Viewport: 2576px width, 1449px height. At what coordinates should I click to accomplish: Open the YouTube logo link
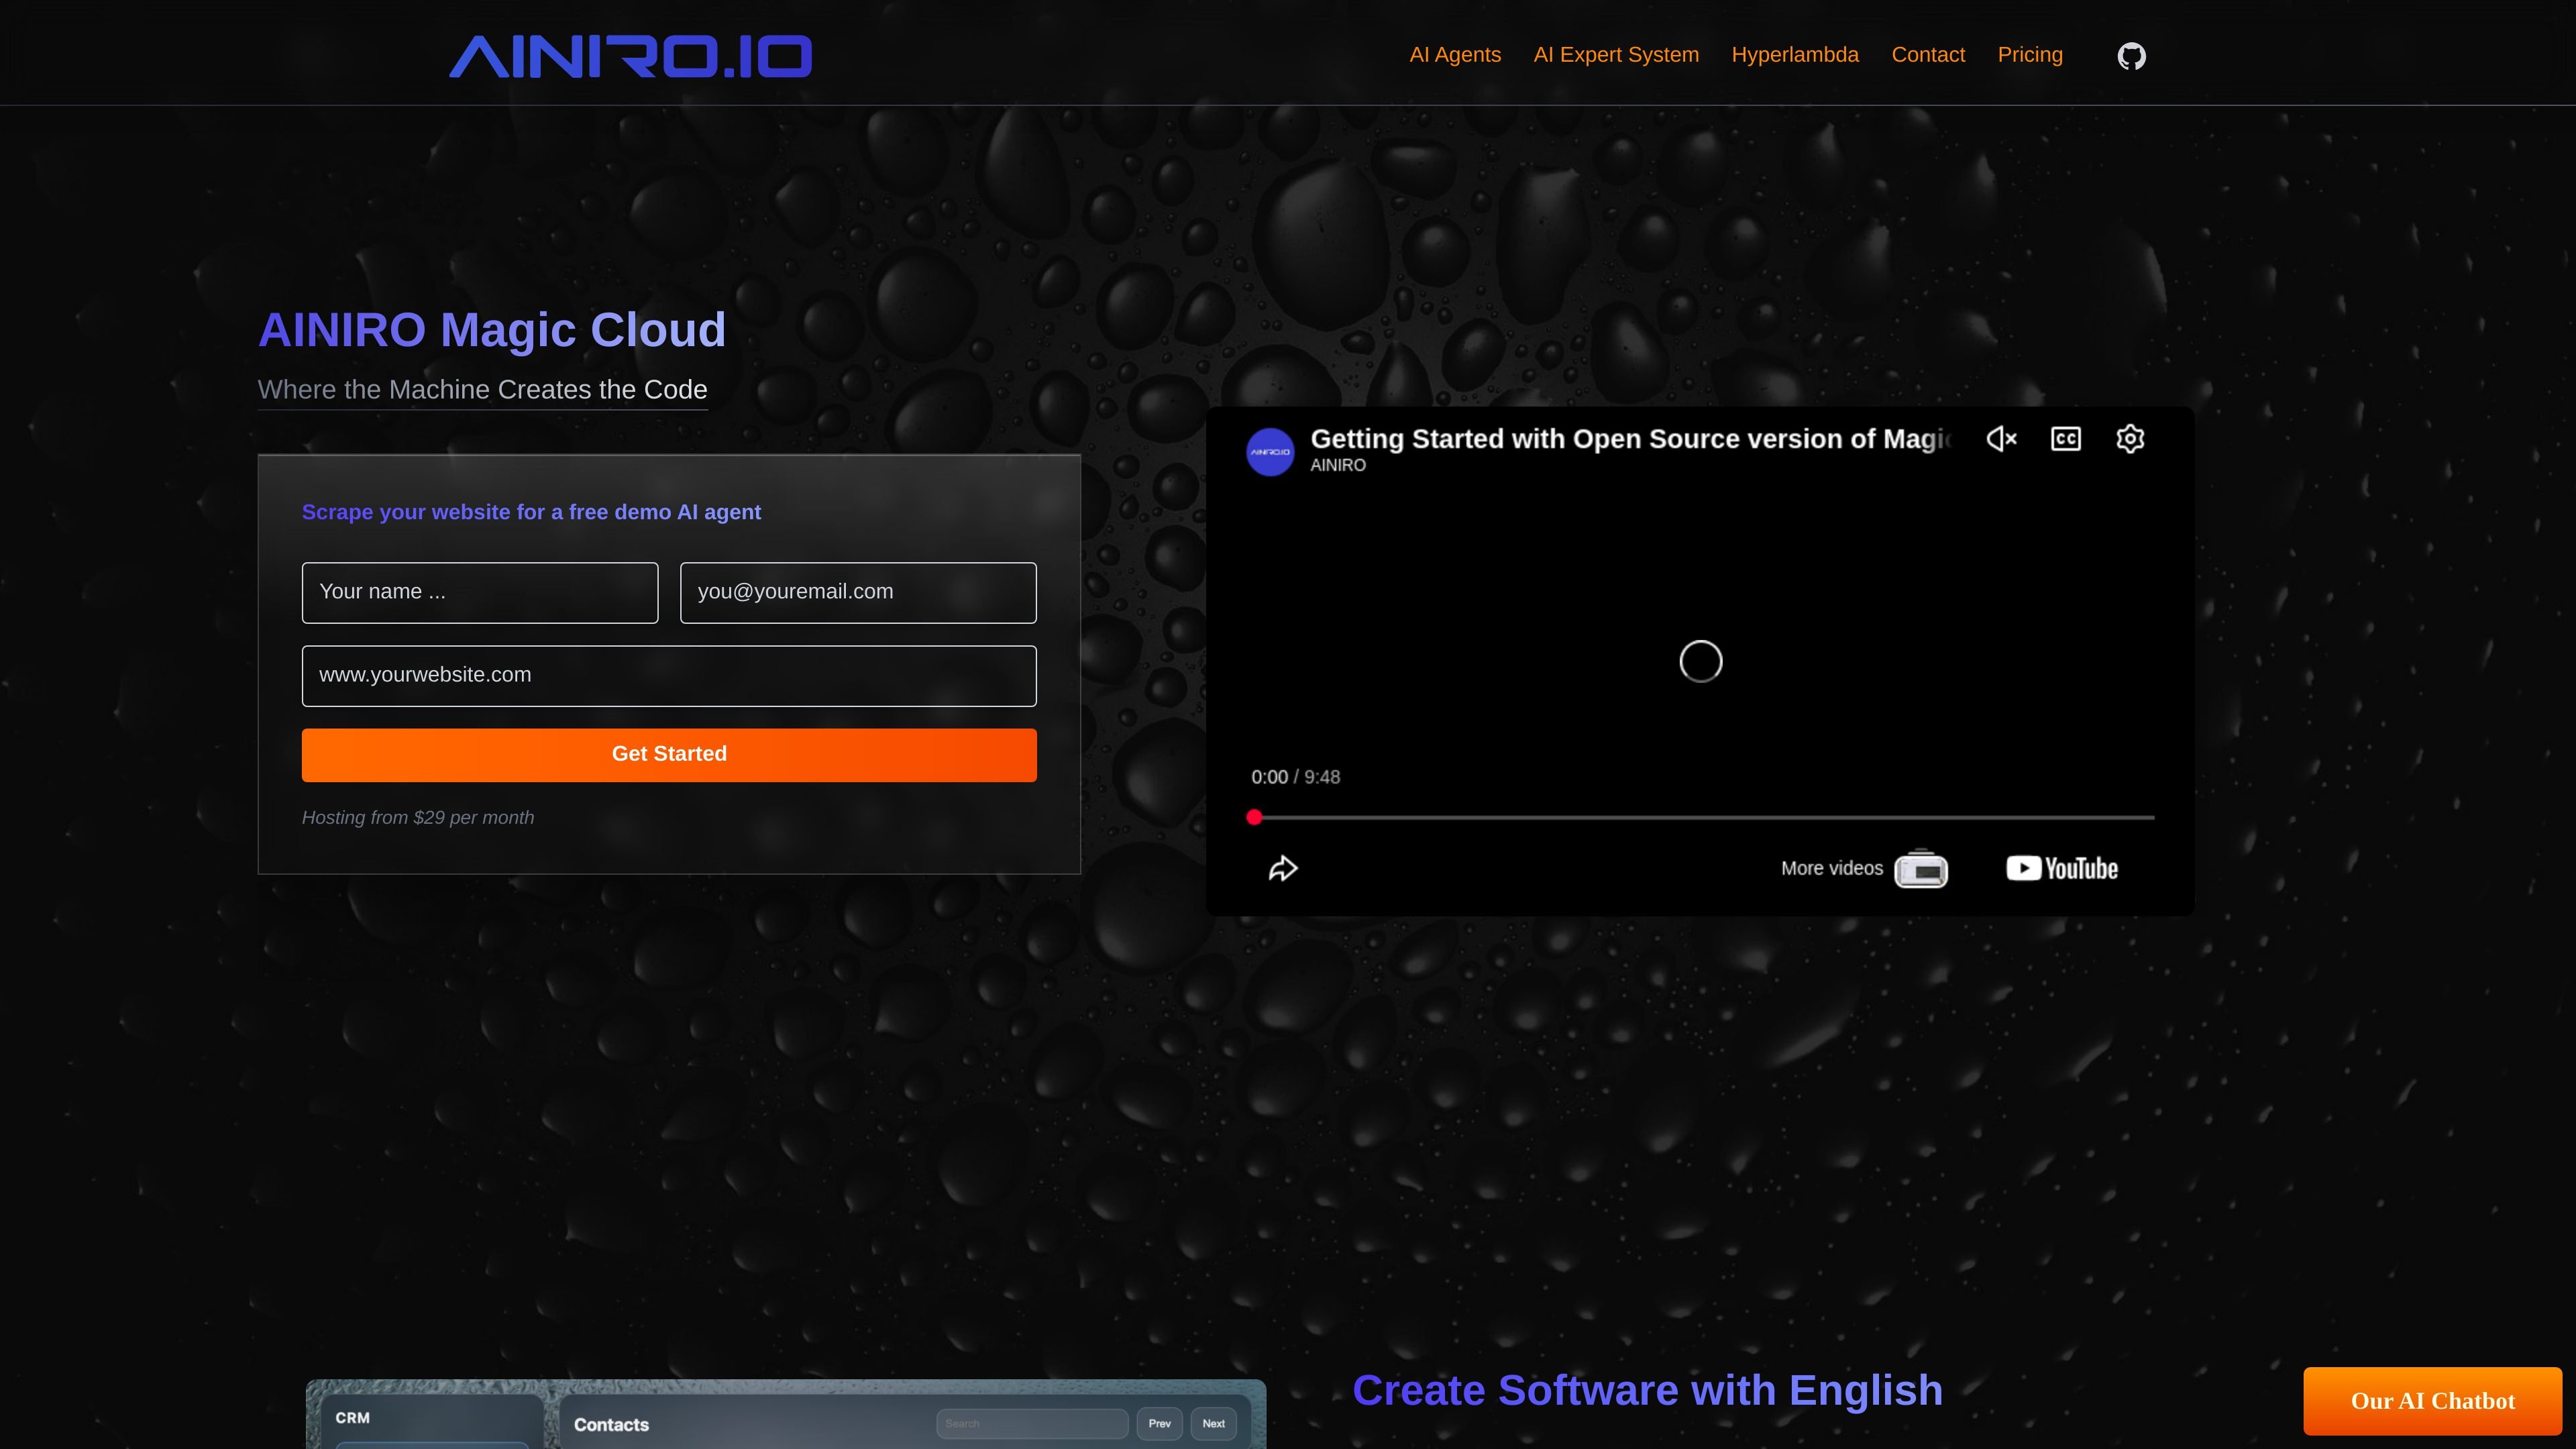2062,868
